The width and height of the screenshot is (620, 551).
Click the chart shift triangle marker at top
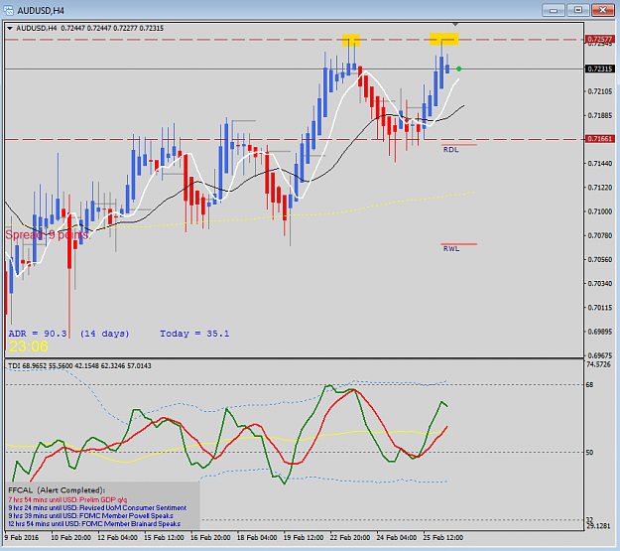pos(455,25)
